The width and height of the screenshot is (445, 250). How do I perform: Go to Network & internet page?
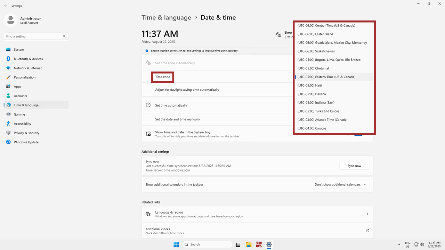[27, 68]
